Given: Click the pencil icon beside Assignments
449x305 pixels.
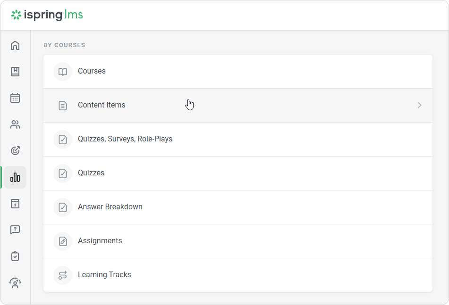Looking at the screenshot, I should point(63,241).
